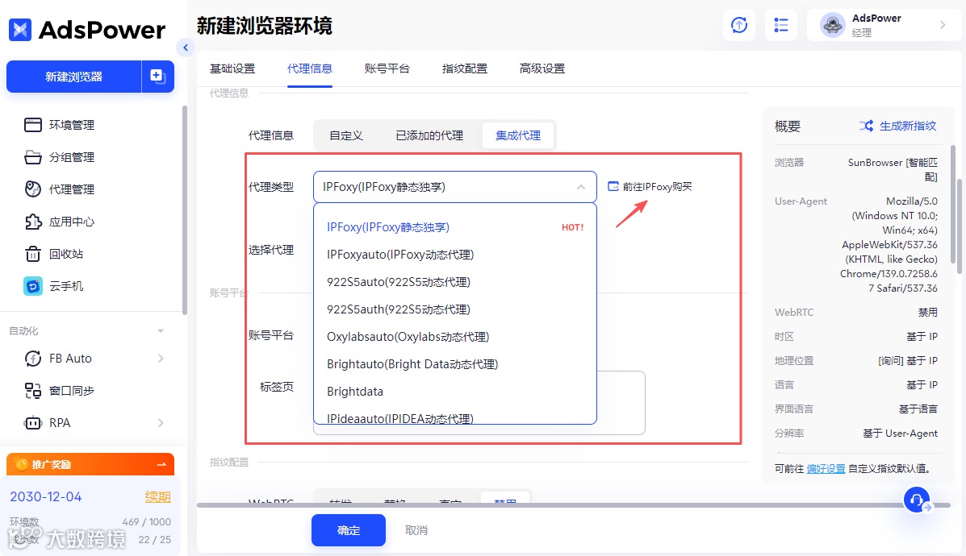
Task: Click the 2030-12-04 expiry date
Action: (45, 496)
